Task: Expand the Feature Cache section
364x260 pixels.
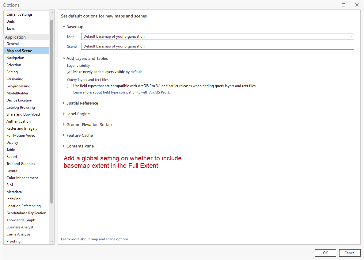Action: (x=64, y=136)
